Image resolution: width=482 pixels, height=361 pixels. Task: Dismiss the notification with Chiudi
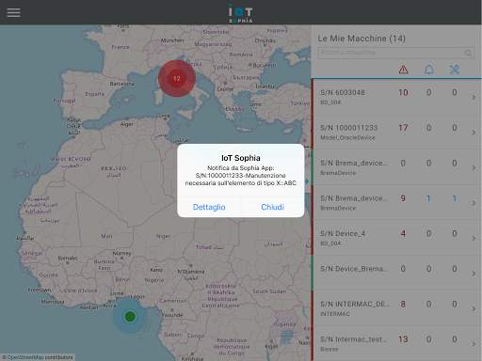coord(272,207)
